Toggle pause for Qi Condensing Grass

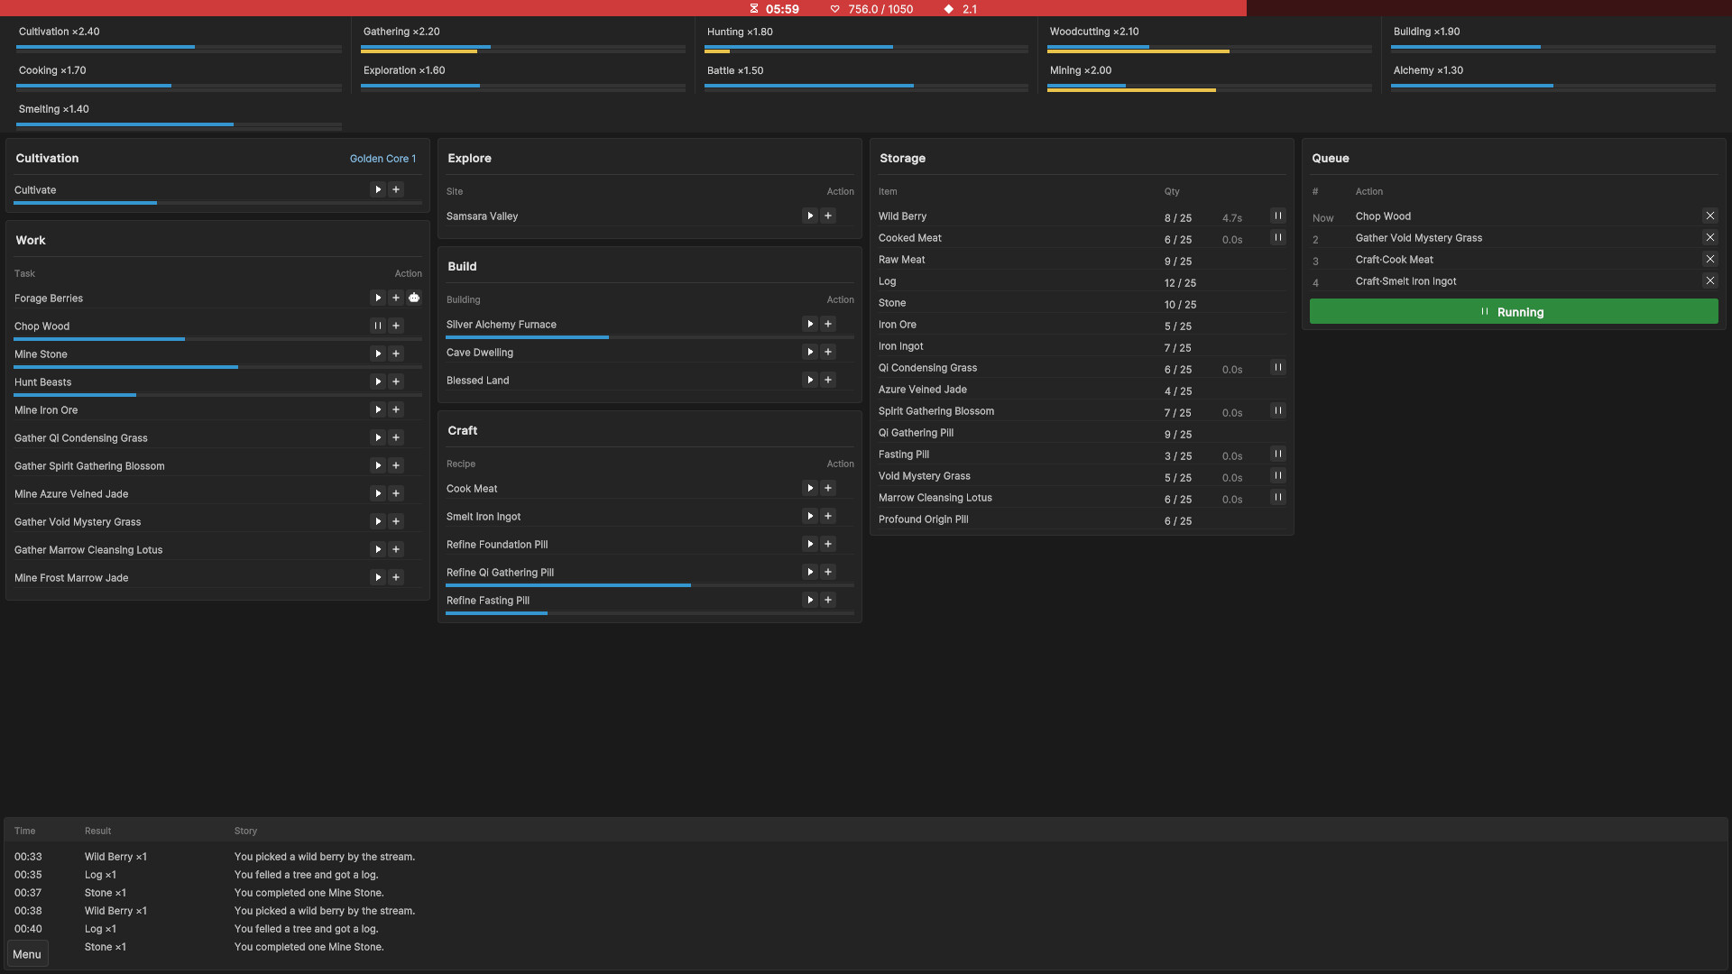click(x=1278, y=367)
